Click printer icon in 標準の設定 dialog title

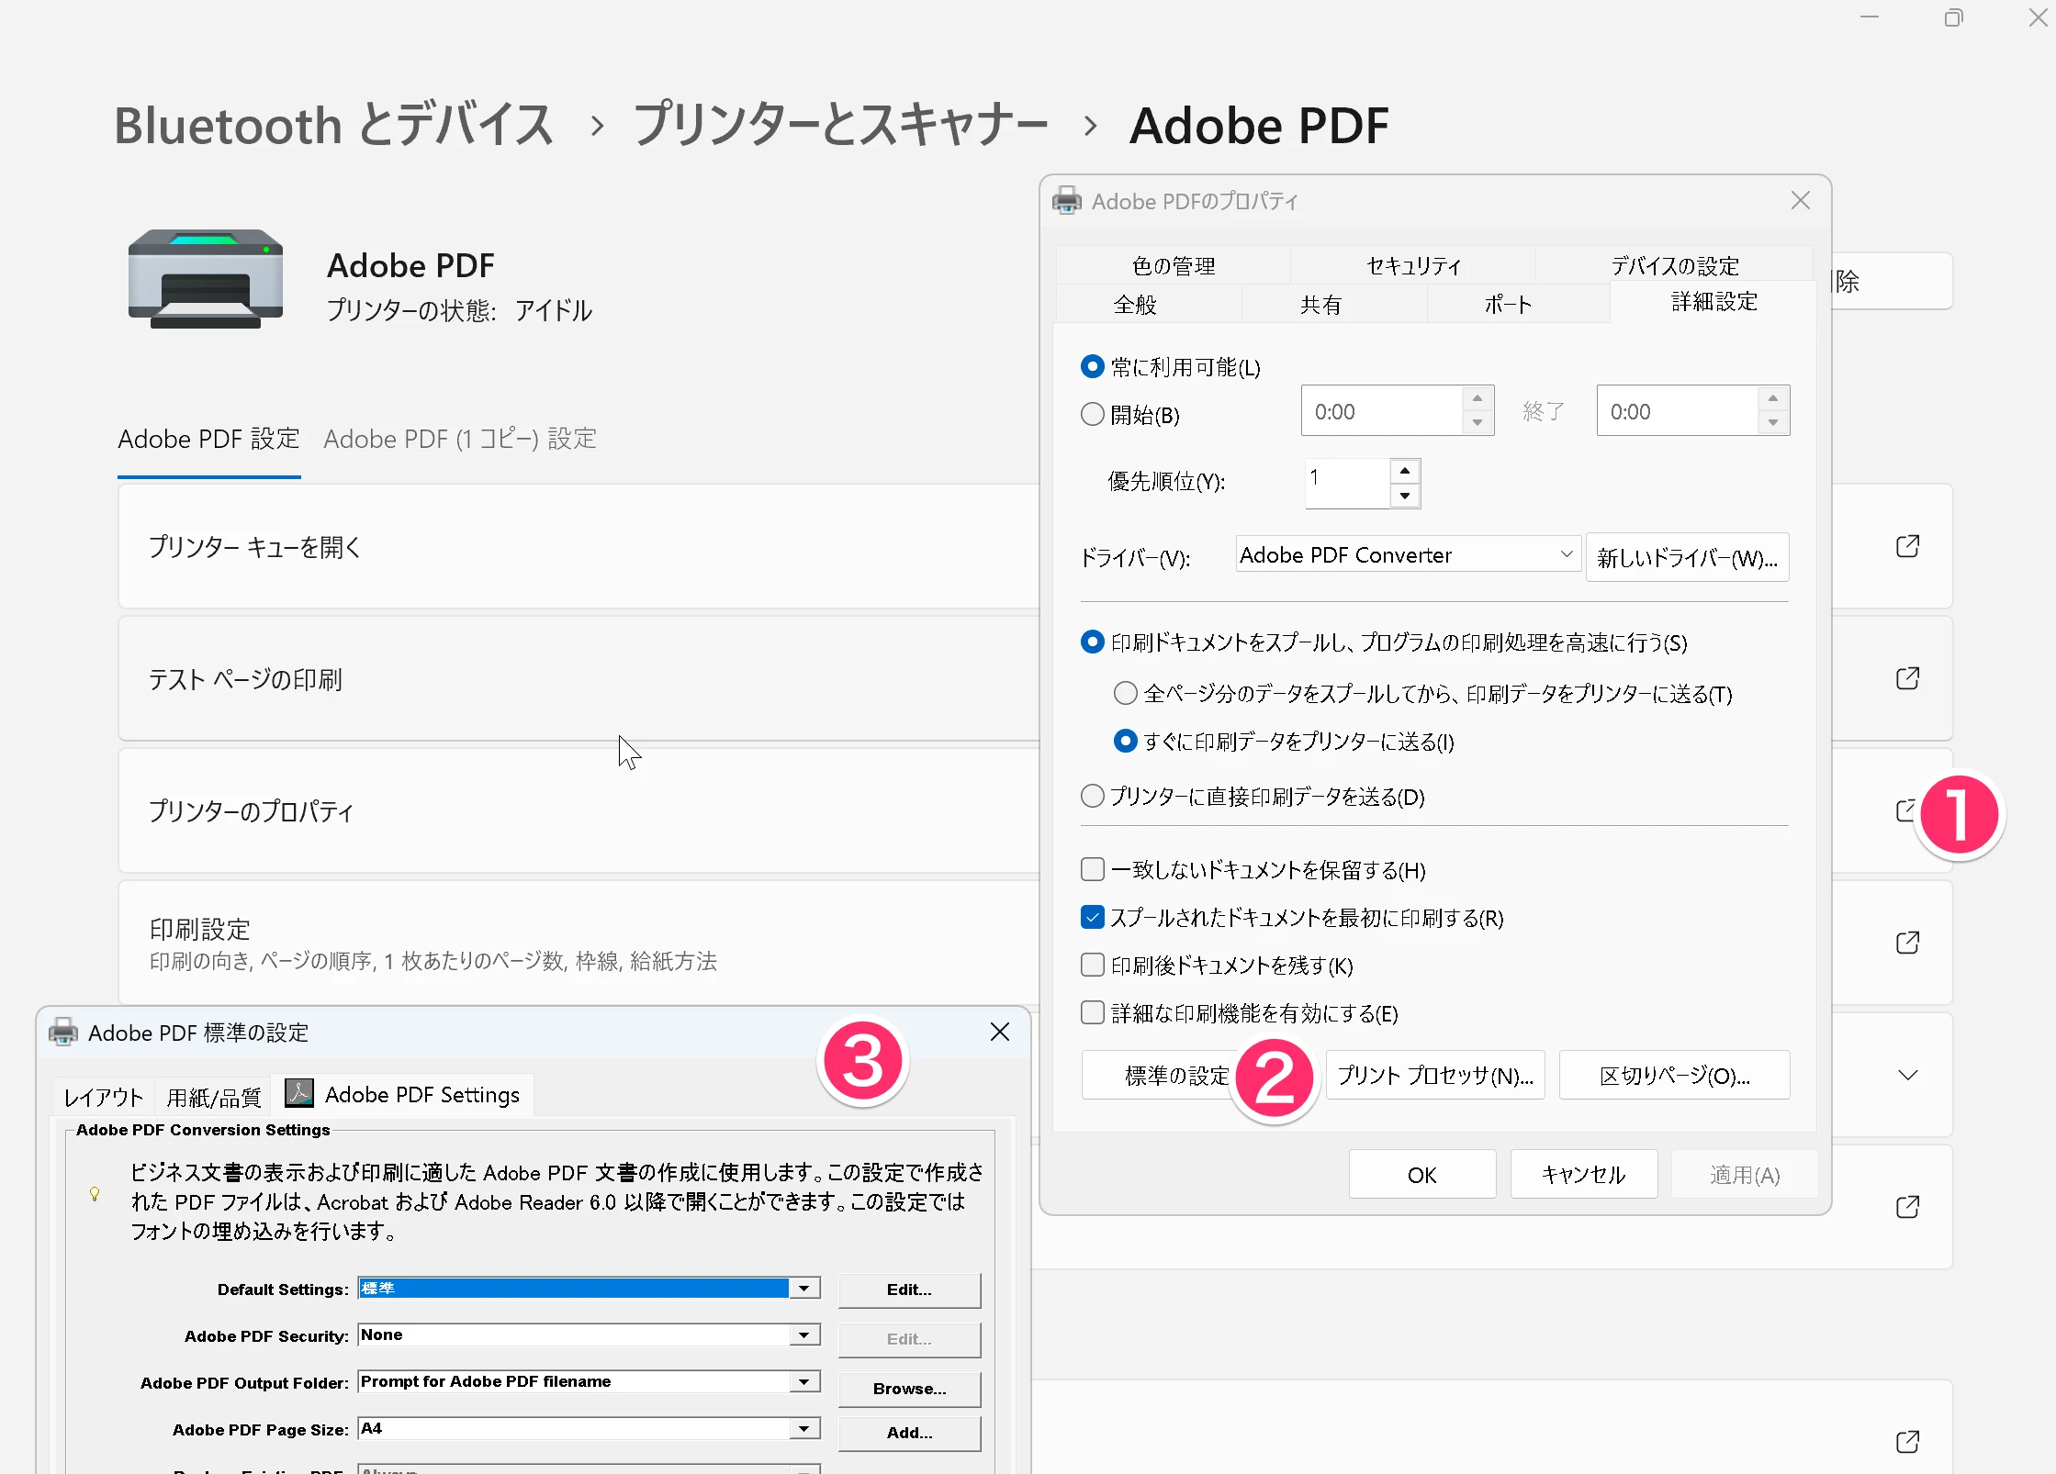point(62,1032)
